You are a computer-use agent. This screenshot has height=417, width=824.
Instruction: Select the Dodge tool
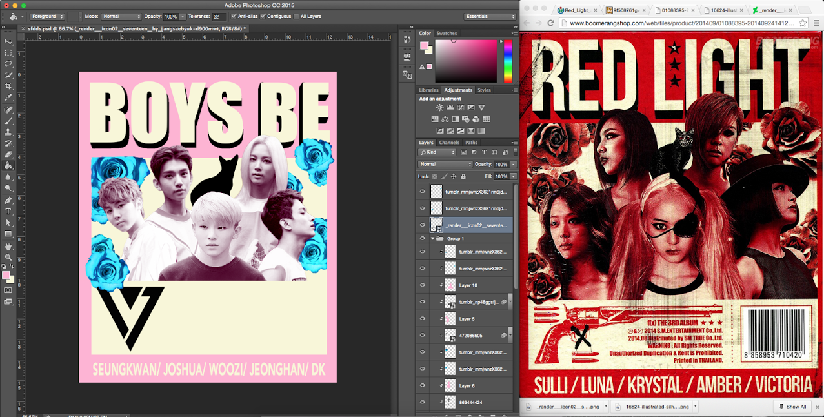8,188
